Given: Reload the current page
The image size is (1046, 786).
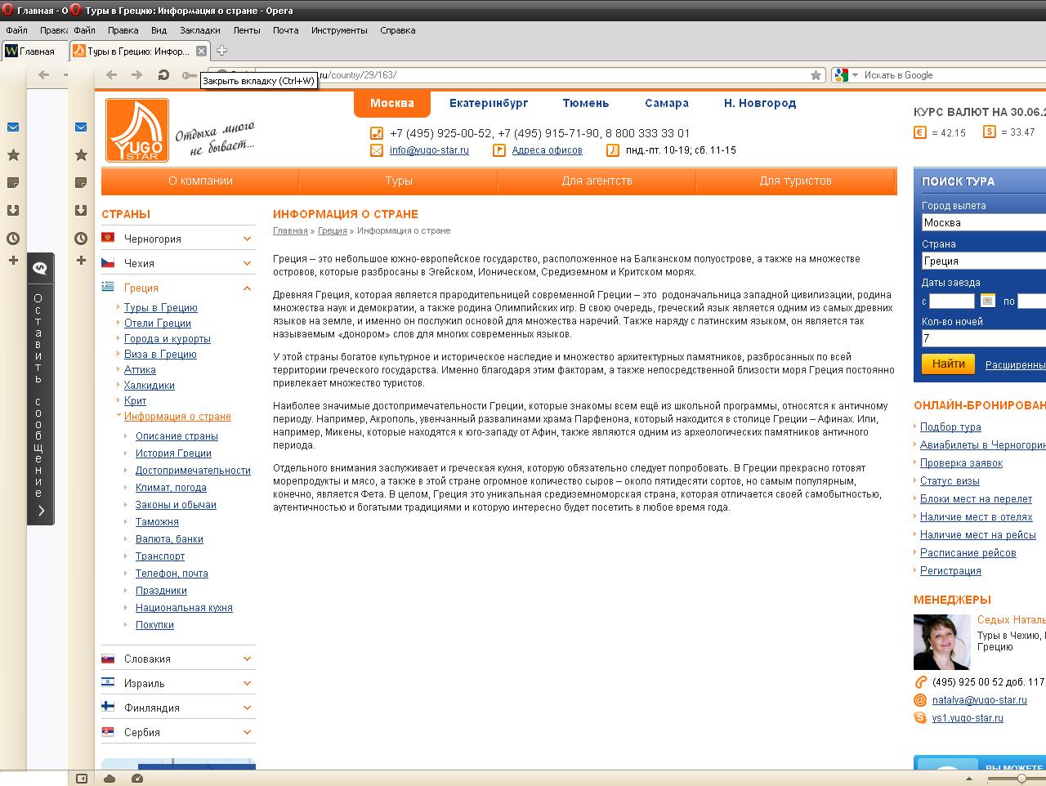Looking at the screenshot, I should tap(163, 75).
